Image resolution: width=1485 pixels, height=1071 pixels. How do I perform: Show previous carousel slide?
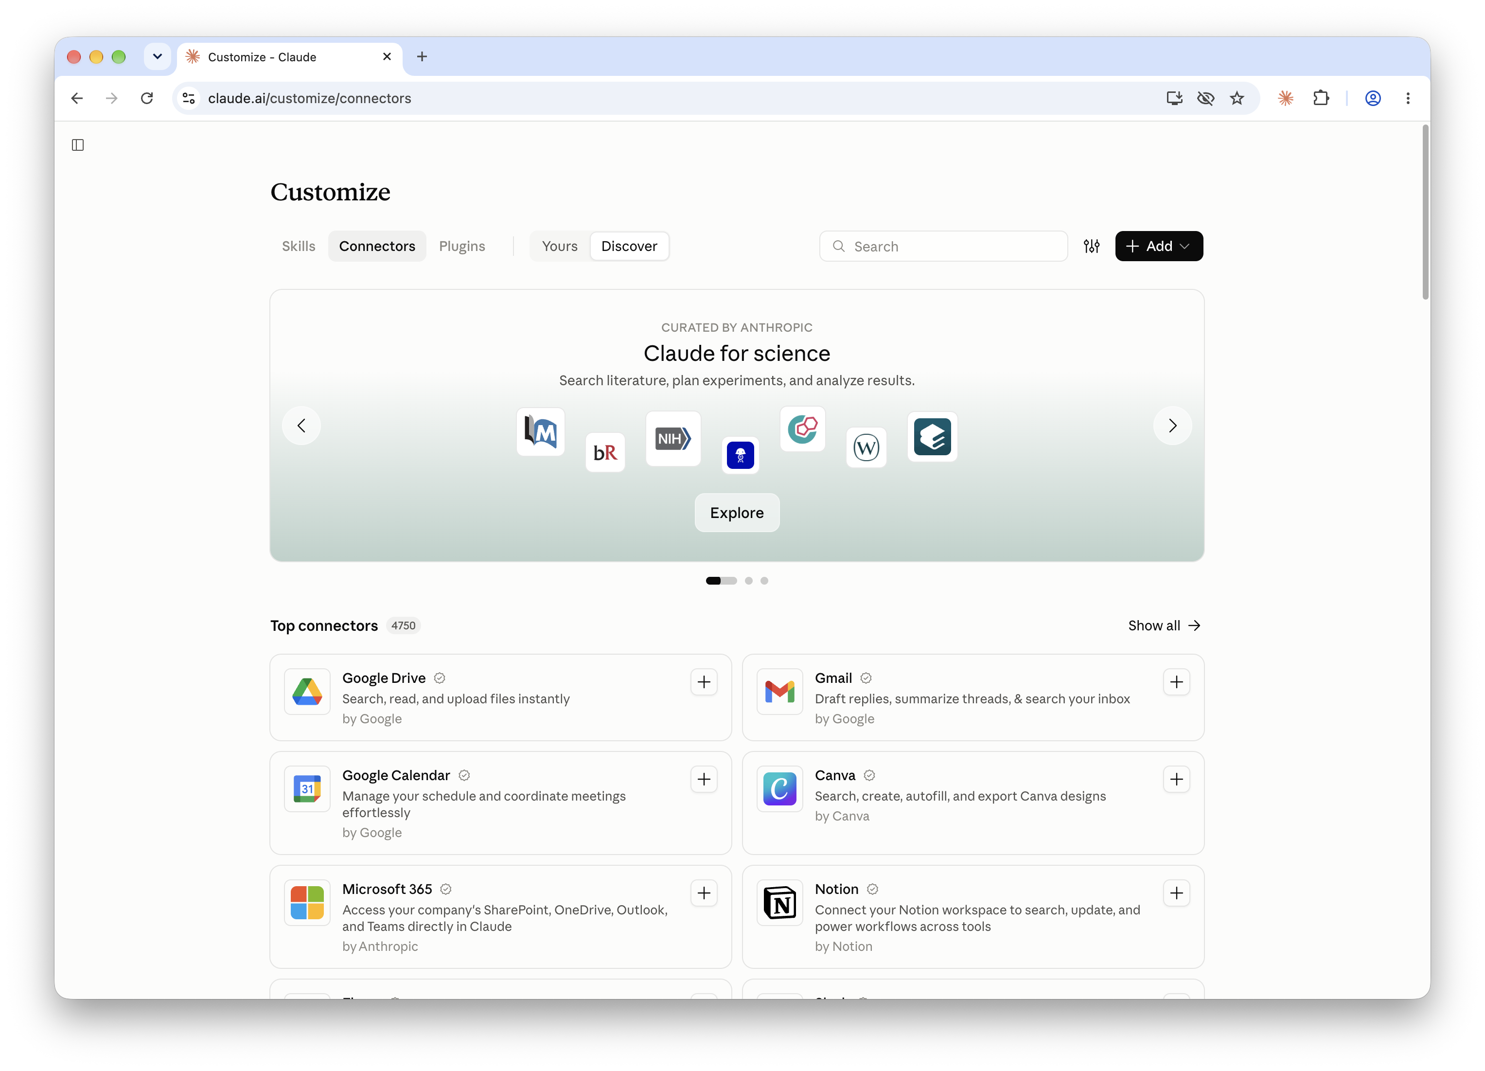[x=301, y=426]
